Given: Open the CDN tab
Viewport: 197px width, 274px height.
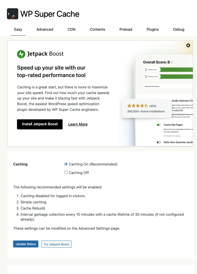Looking at the screenshot, I should coord(71,29).
